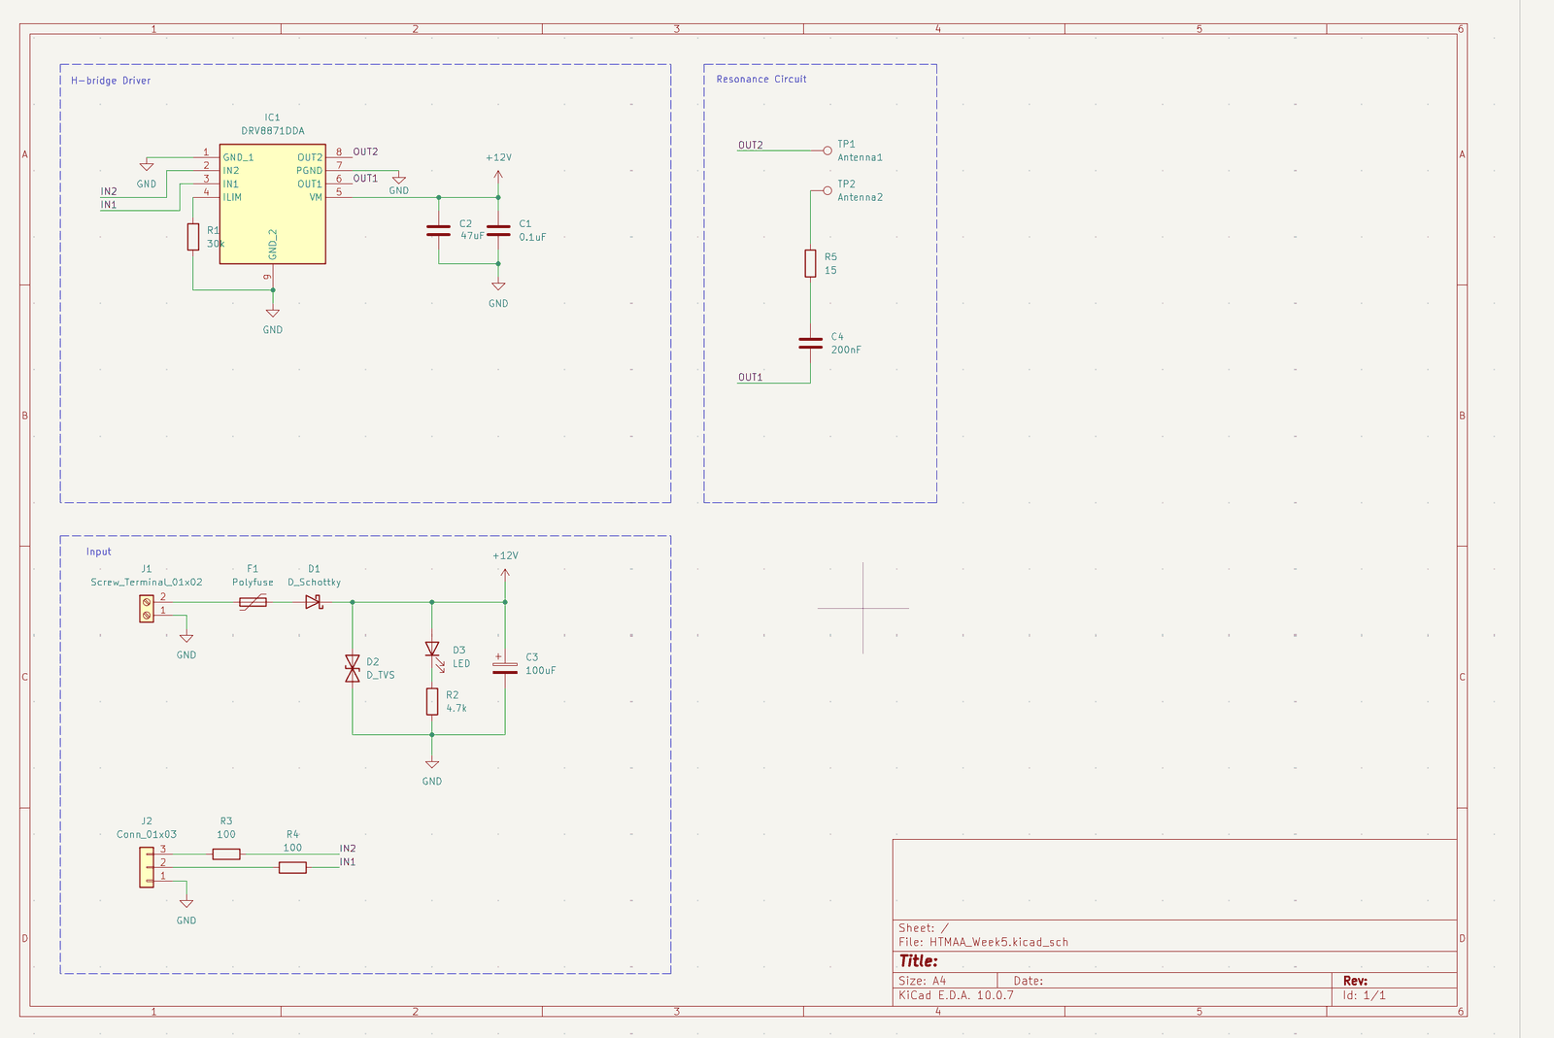This screenshot has width=1554, height=1038.
Task: Select the J1 screw terminal symbol
Action: pyautogui.click(x=147, y=609)
